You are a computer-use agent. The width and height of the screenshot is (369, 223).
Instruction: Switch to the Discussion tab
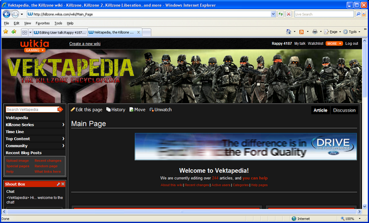tap(344, 110)
